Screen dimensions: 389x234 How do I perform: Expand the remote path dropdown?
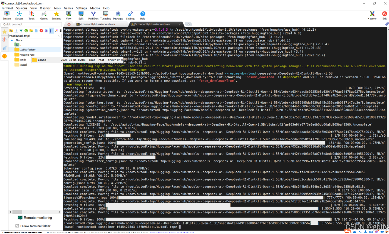tap(59, 36)
